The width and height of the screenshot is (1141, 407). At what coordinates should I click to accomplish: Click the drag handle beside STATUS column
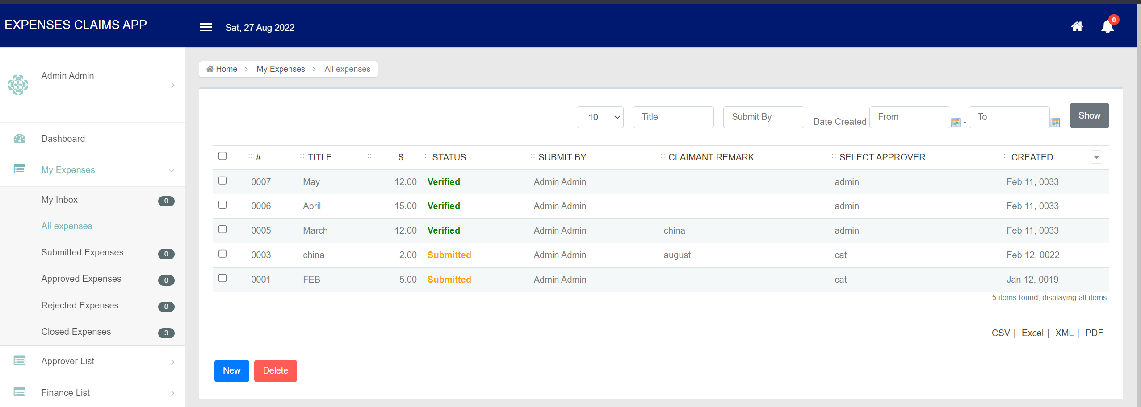click(427, 157)
